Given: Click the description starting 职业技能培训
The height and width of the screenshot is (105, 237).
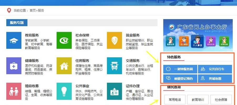Looking at the screenshot, I should tap(139, 44).
